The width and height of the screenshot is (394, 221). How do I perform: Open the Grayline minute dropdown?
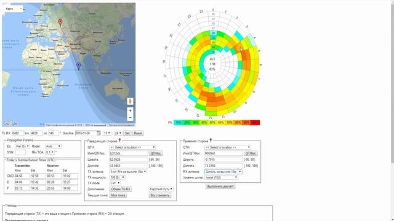tap(118, 133)
